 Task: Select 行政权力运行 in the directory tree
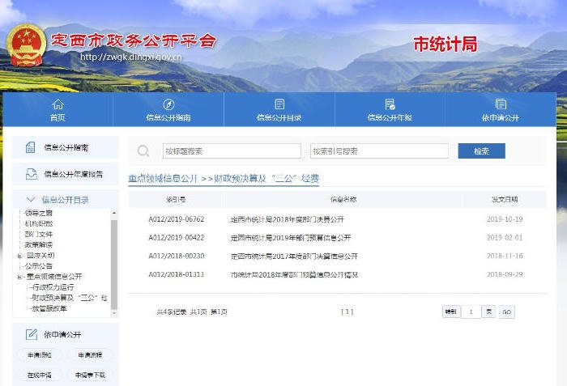click(x=53, y=287)
